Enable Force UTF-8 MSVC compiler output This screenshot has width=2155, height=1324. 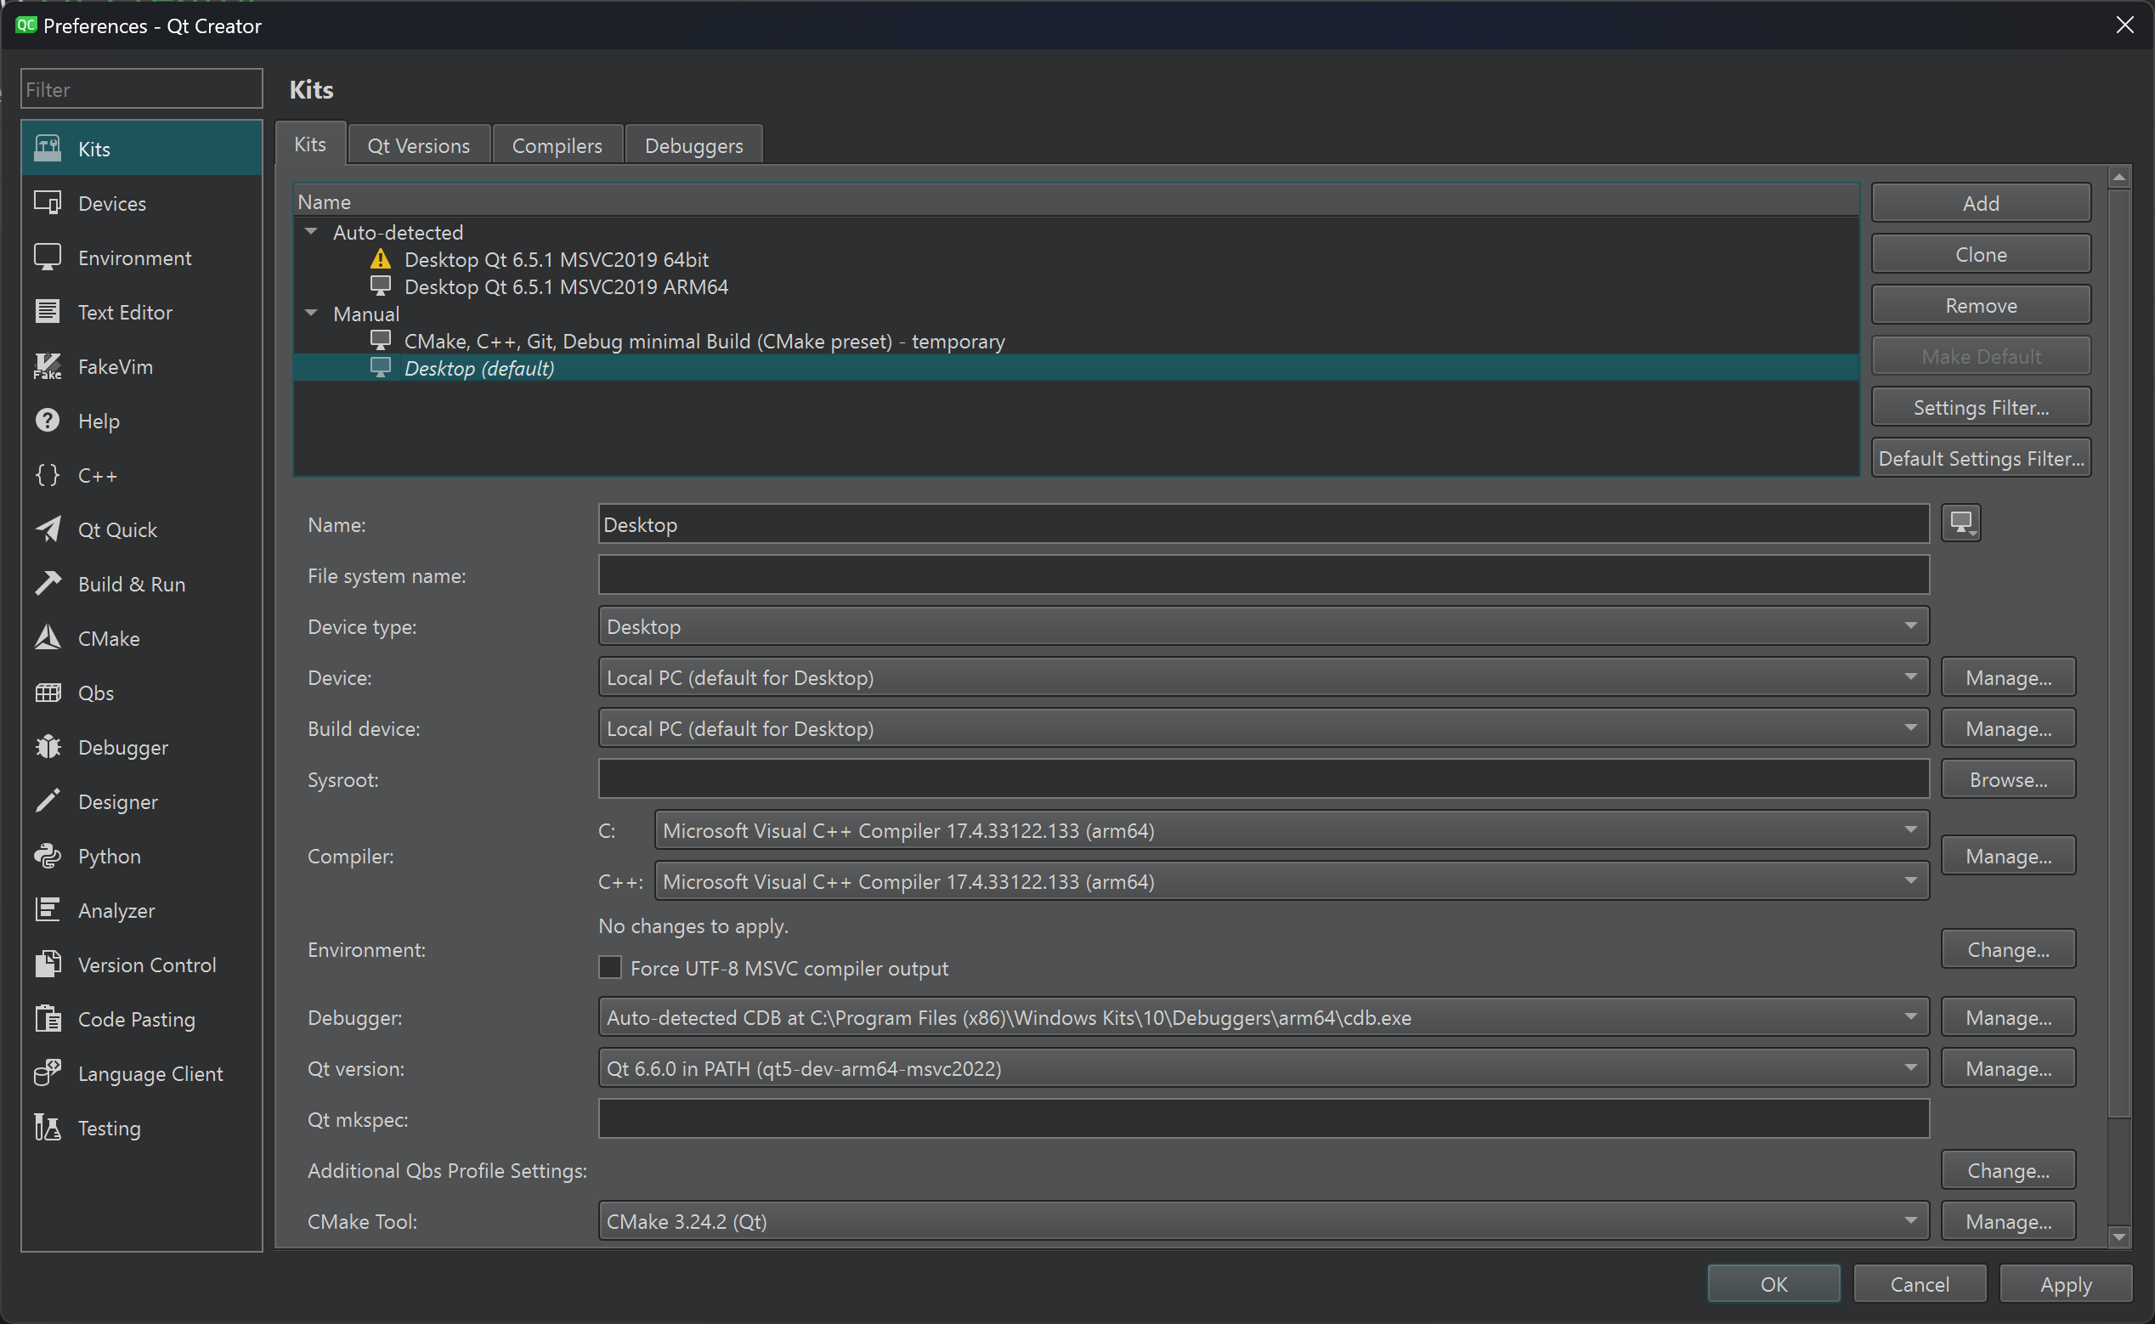610,967
